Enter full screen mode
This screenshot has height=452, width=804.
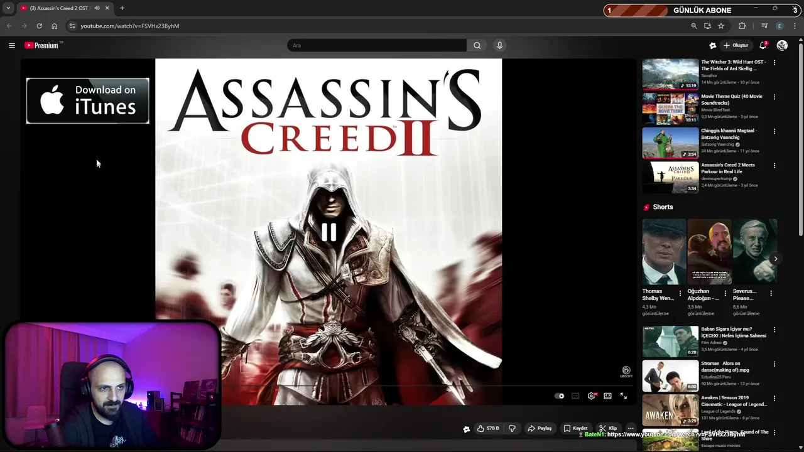click(x=624, y=396)
